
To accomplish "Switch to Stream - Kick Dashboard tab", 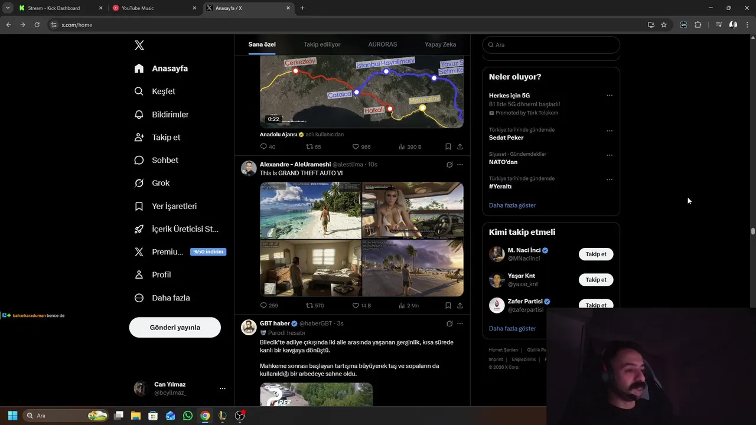I will (61, 8).
